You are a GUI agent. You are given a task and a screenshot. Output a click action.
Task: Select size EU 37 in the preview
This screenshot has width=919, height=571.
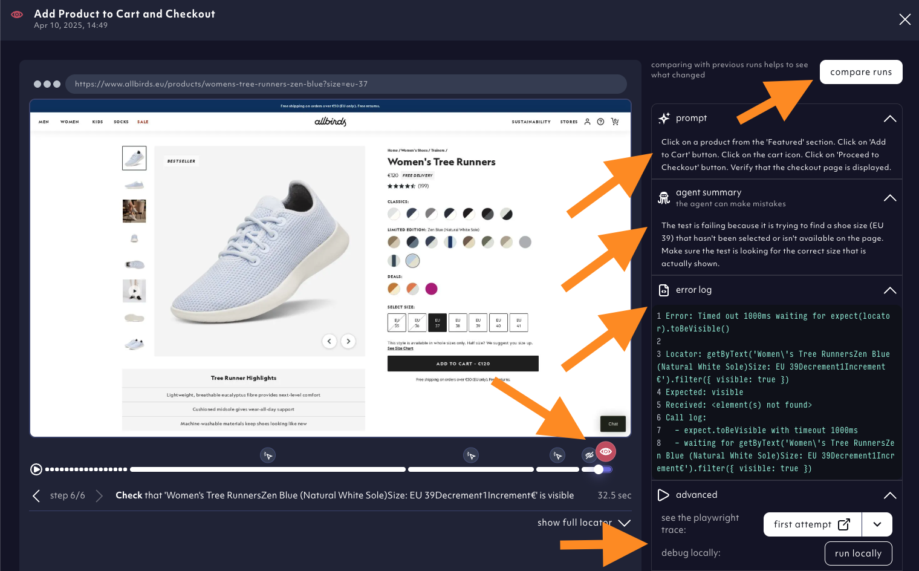438,322
